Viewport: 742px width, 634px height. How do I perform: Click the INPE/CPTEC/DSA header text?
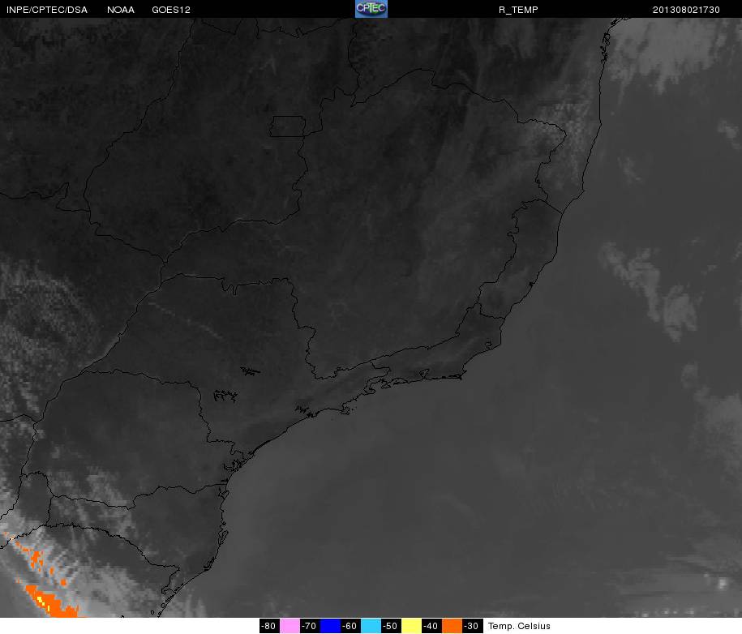47,10
